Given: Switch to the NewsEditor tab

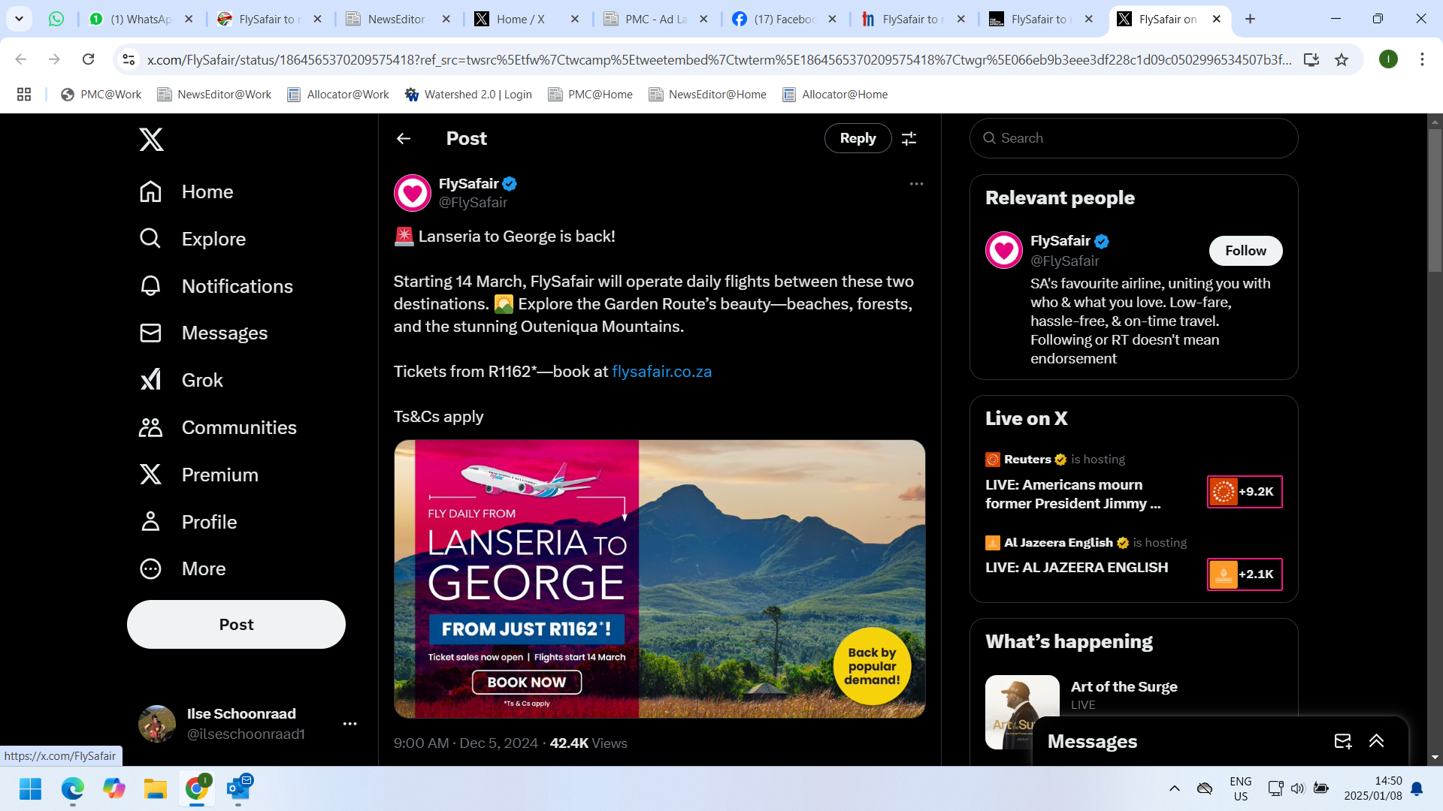Looking at the screenshot, I should [x=398, y=19].
